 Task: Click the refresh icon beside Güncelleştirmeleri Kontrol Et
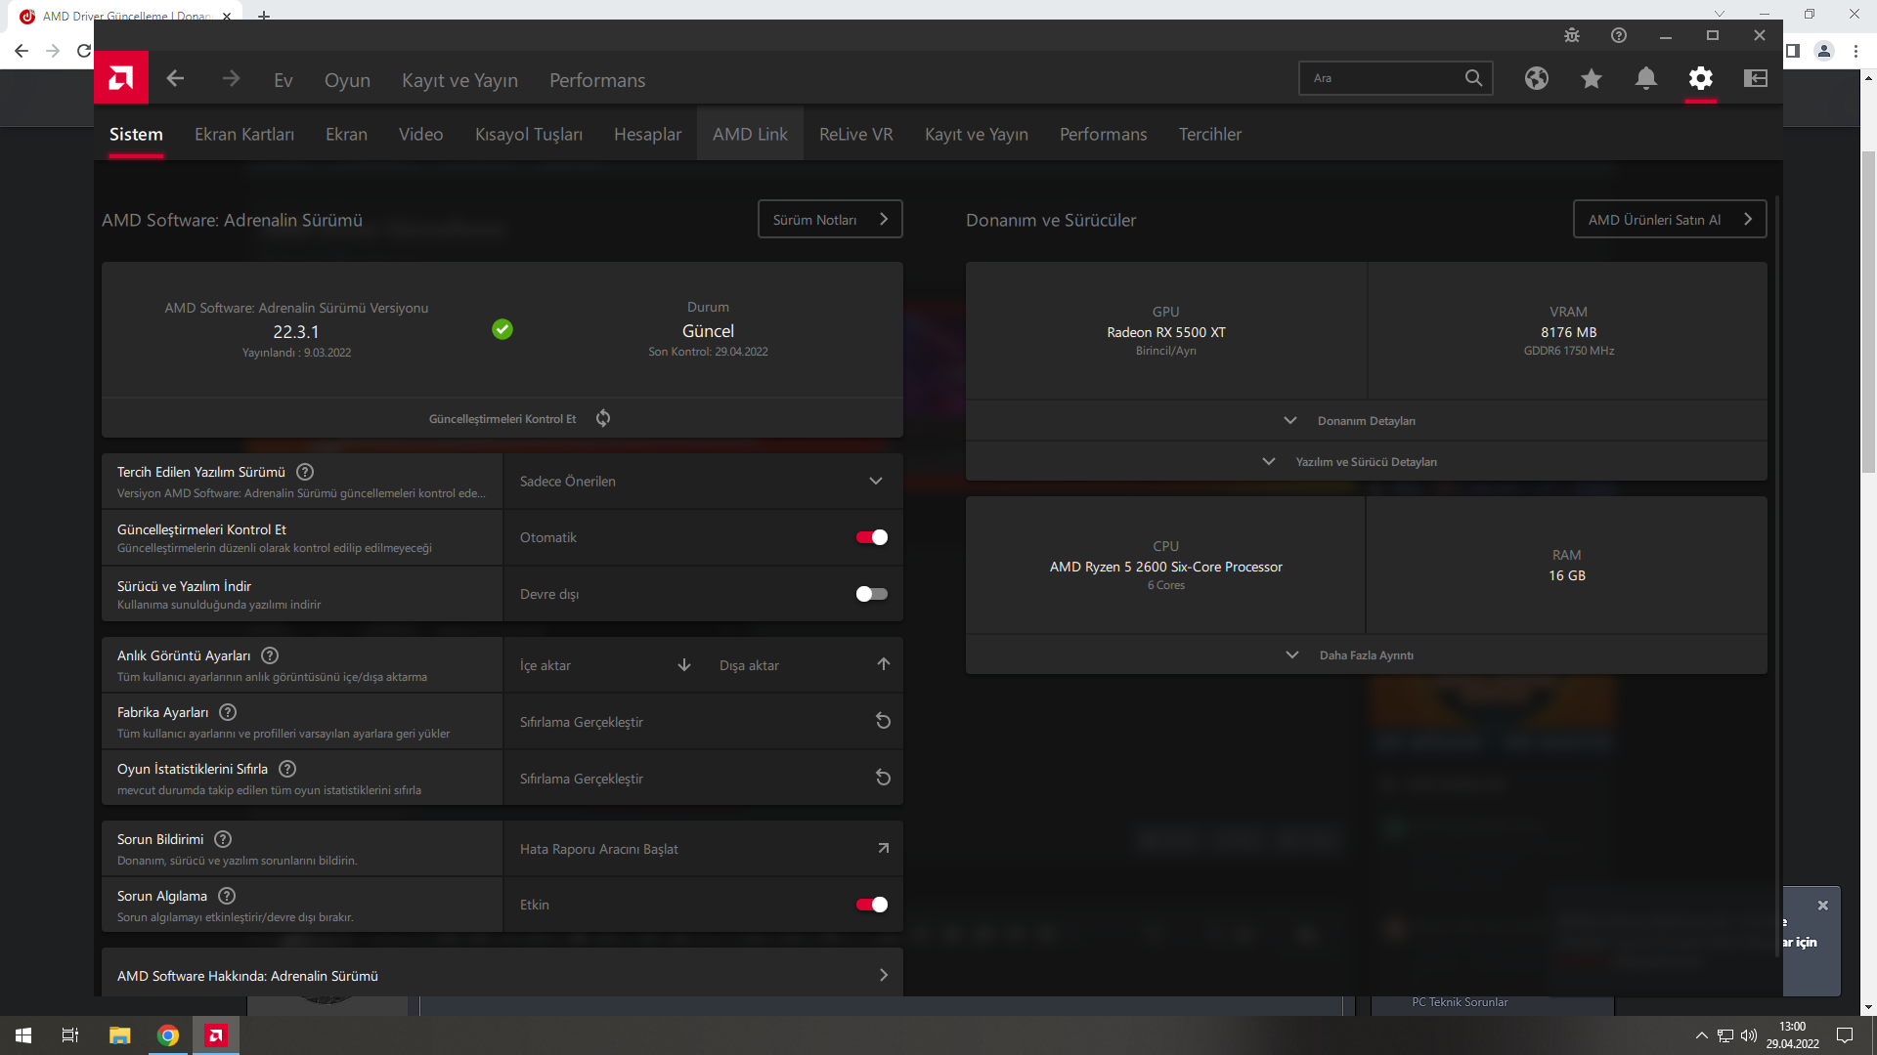(603, 418)
